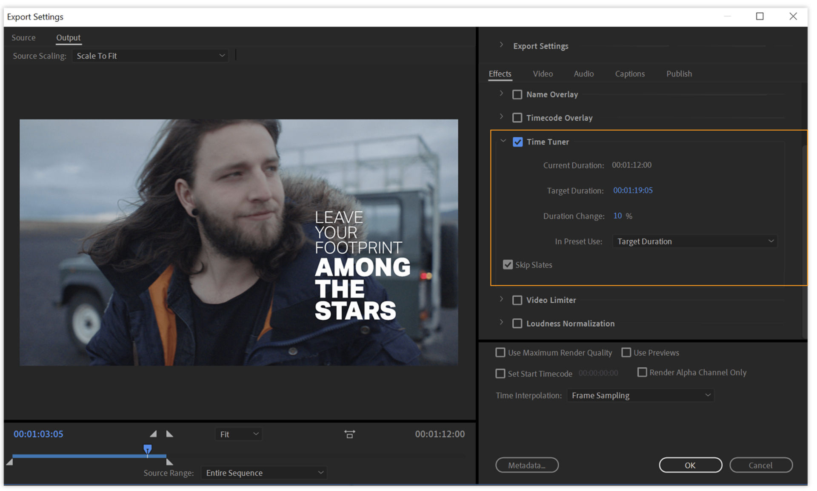
Task: Collapse the Time Tuner section chevron
Action: pos(503,141)
